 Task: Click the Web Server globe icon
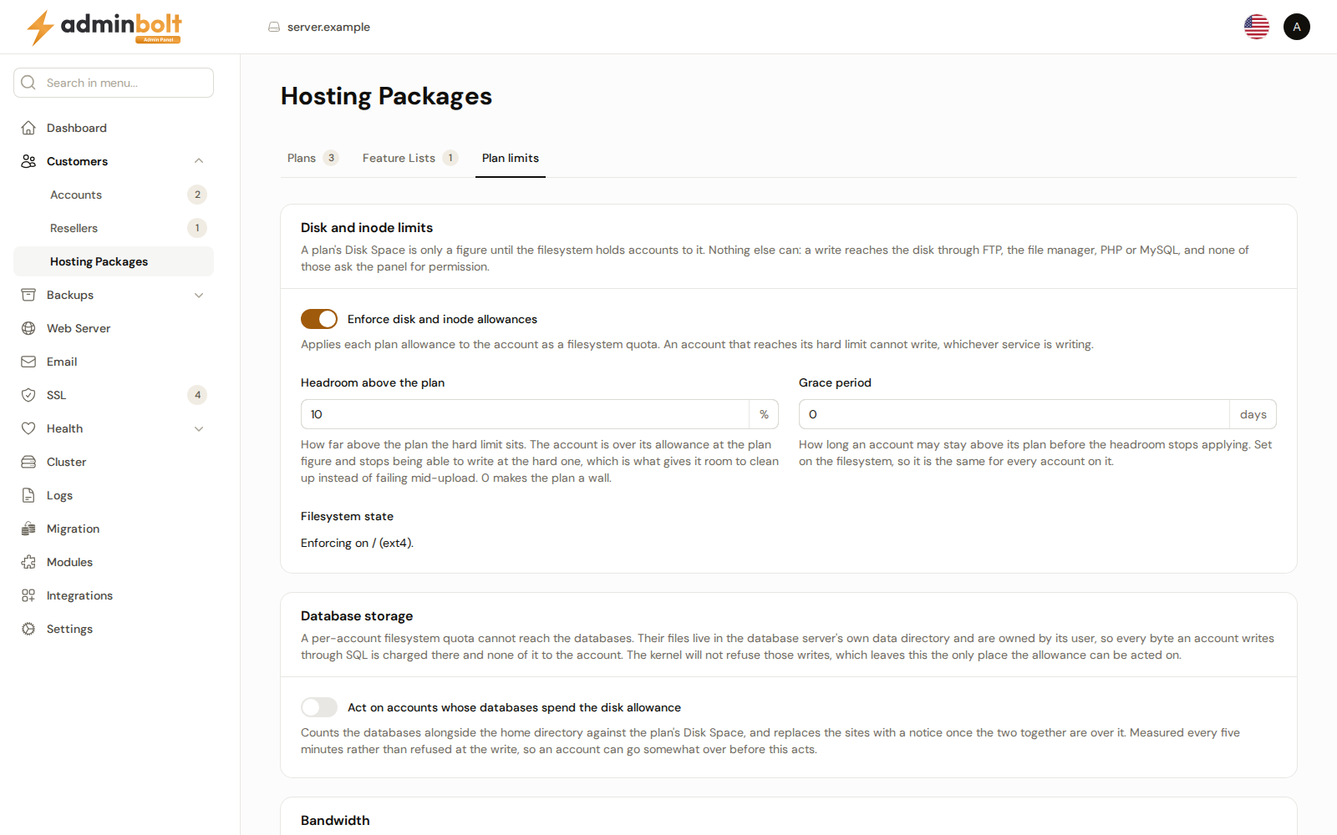click(28, 328)
